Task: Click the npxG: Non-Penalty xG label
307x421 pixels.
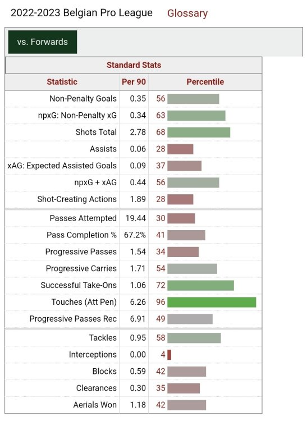Action: point(77,116)
